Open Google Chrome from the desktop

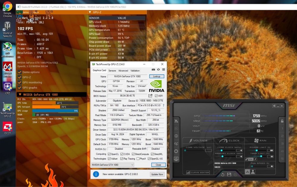[7, 9]
